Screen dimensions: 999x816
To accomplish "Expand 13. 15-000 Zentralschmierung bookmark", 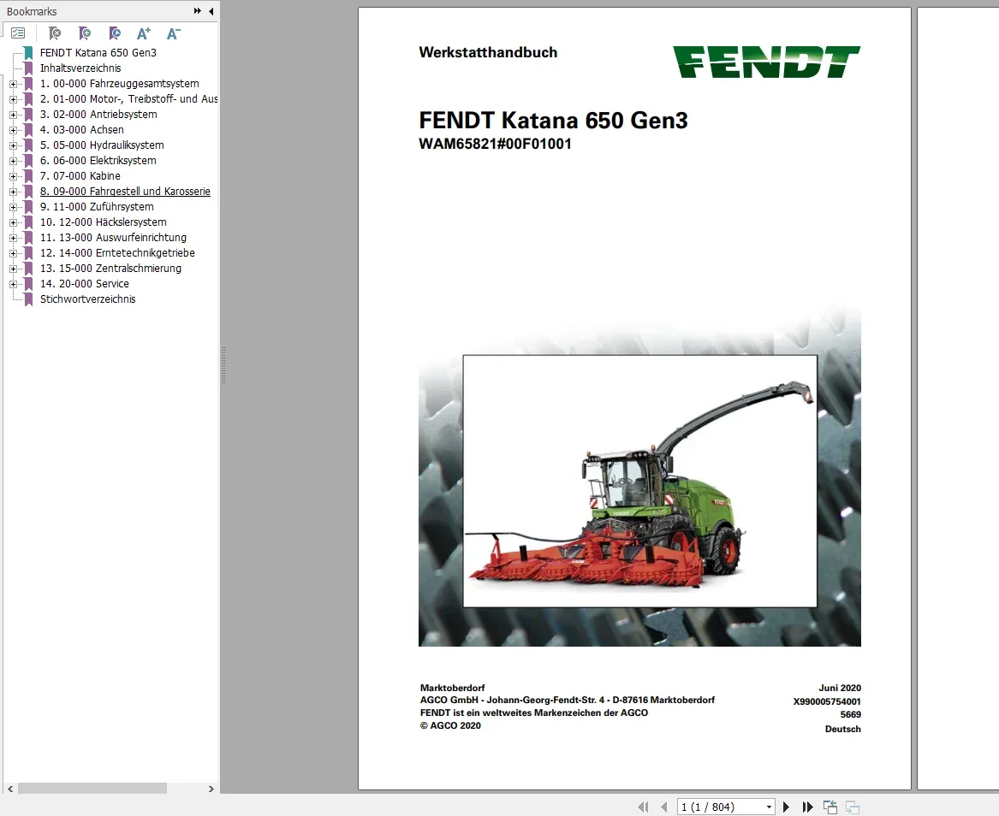I will point(13,269).
